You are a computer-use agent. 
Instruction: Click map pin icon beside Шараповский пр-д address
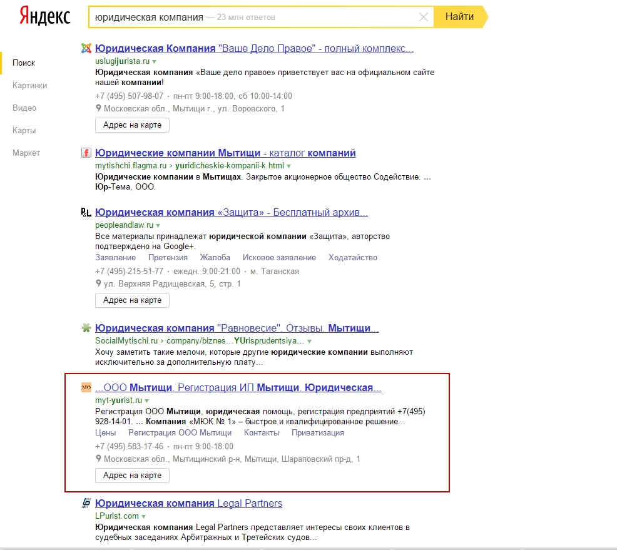click(x=98, y=458)
